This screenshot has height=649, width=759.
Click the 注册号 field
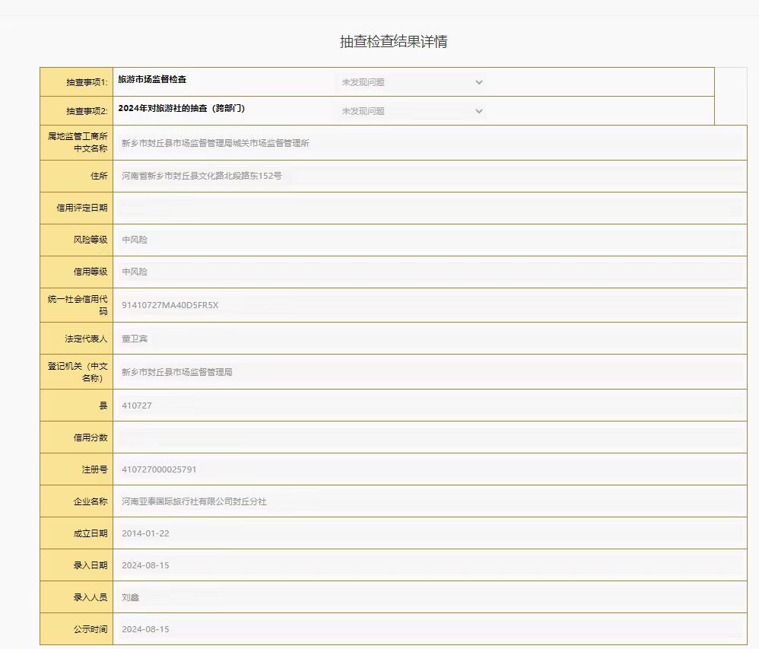pos(430,469)
